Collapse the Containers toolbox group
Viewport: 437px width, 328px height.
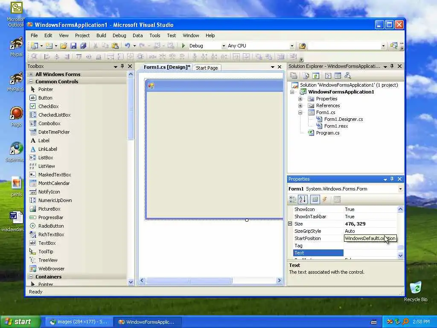(31, 277)
